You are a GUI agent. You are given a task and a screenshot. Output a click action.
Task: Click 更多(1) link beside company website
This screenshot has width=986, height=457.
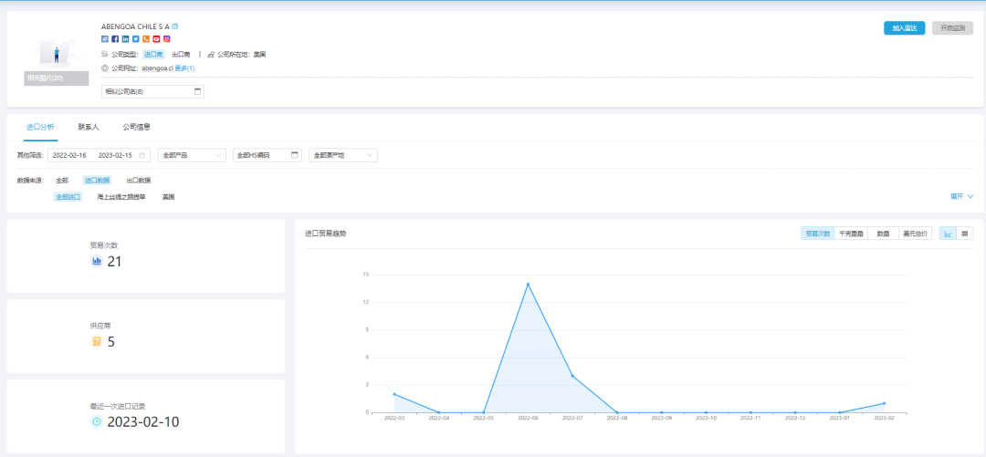[x=184, y=68]
